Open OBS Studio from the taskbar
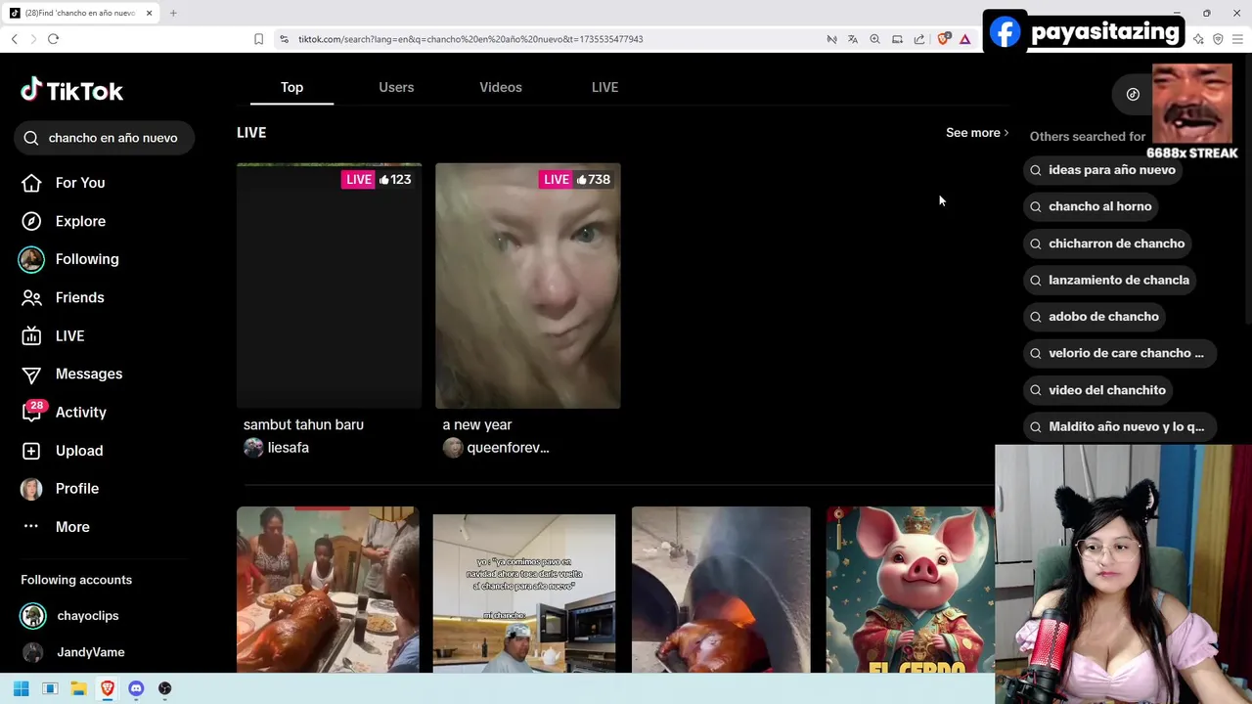Screen dimensions: 1252x704 click(x=164, y=688)
